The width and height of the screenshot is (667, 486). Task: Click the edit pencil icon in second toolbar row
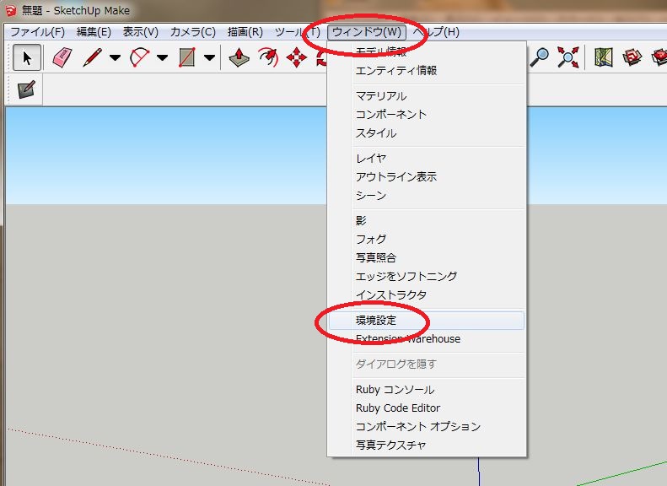click(x=26, y=89)
